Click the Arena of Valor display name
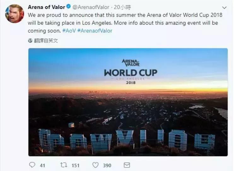234x171 pixels. click(x=46, y=7)
